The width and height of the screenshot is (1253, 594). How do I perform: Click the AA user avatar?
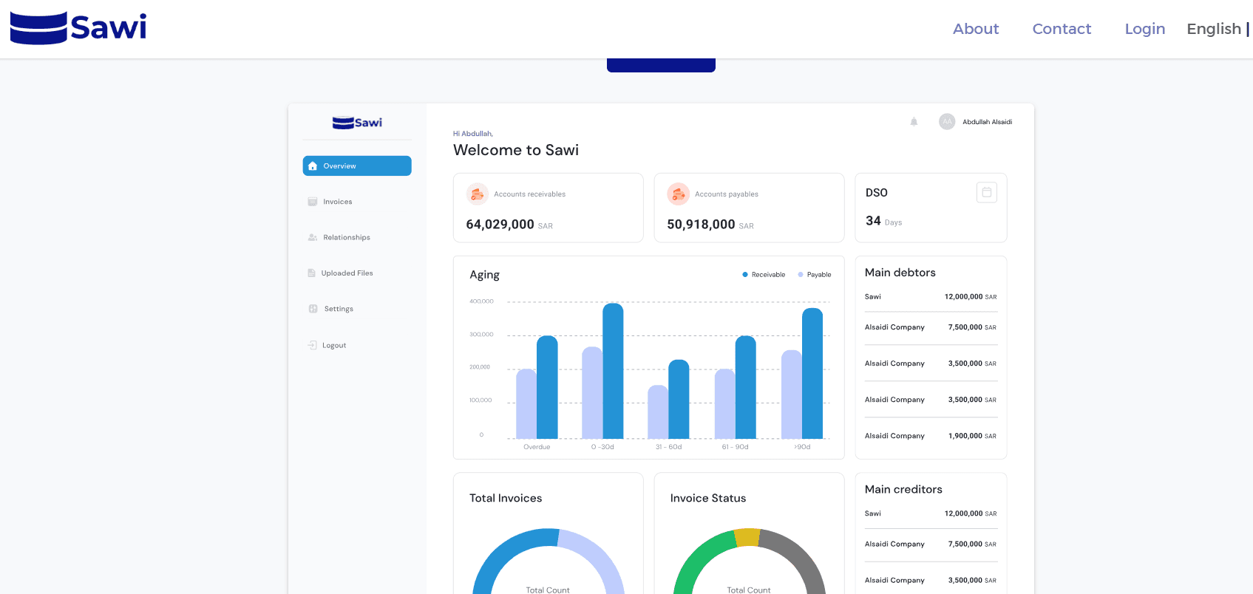[x=947, y=122]
